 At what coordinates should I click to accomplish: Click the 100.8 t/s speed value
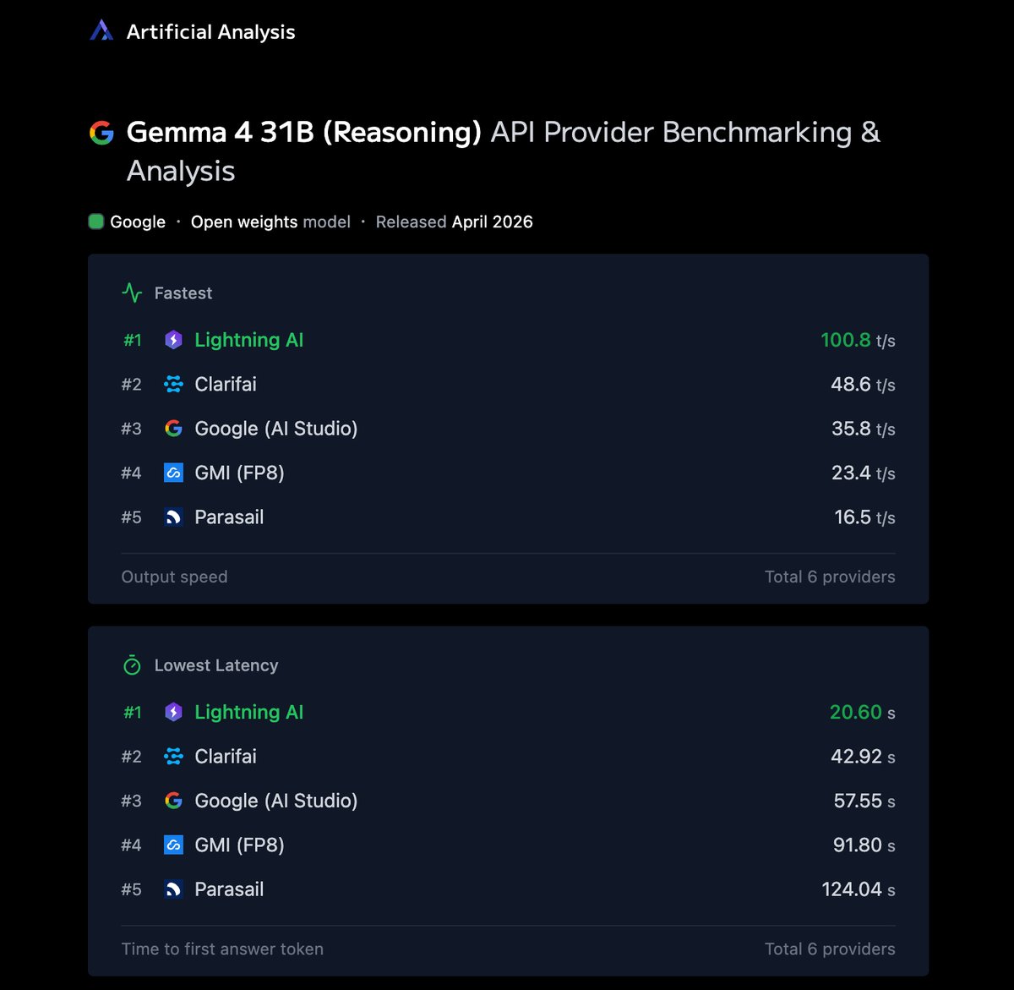(858, 340)
